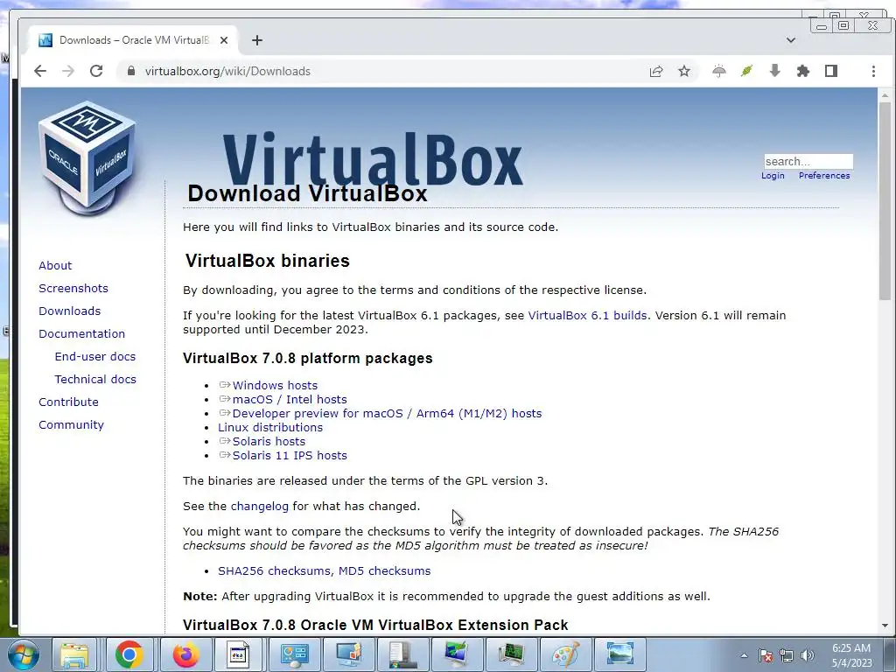Screen dimensions: 896x672
Task: Open the Preferences link
Action: click(824, 175)
